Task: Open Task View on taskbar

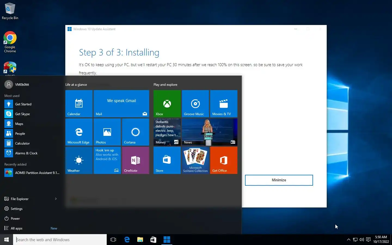Action: tap(113, 240)
